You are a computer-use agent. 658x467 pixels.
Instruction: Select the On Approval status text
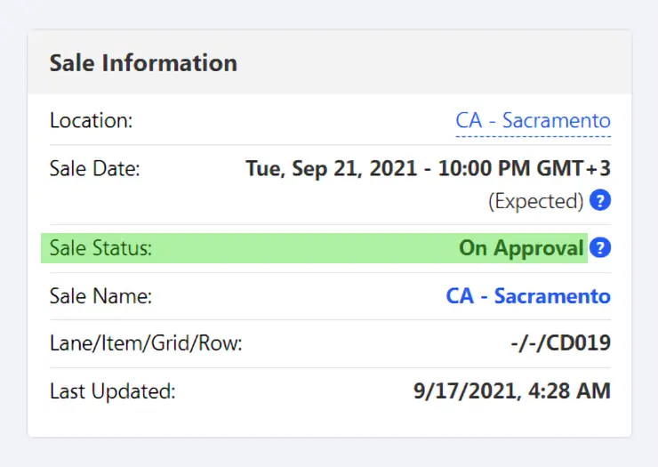[521, 248]
